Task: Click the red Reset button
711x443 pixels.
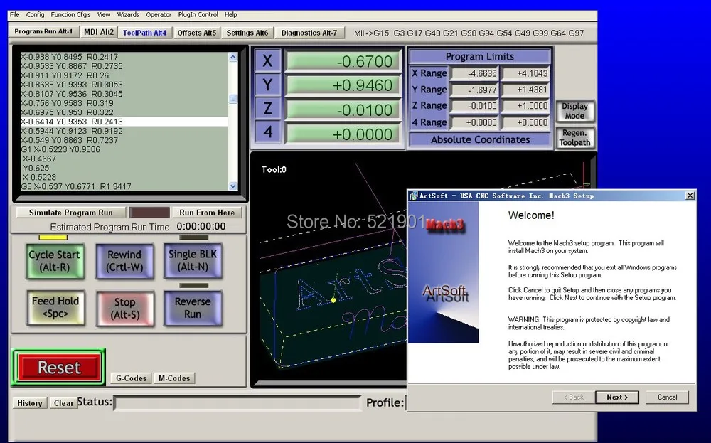Action: 59,368
